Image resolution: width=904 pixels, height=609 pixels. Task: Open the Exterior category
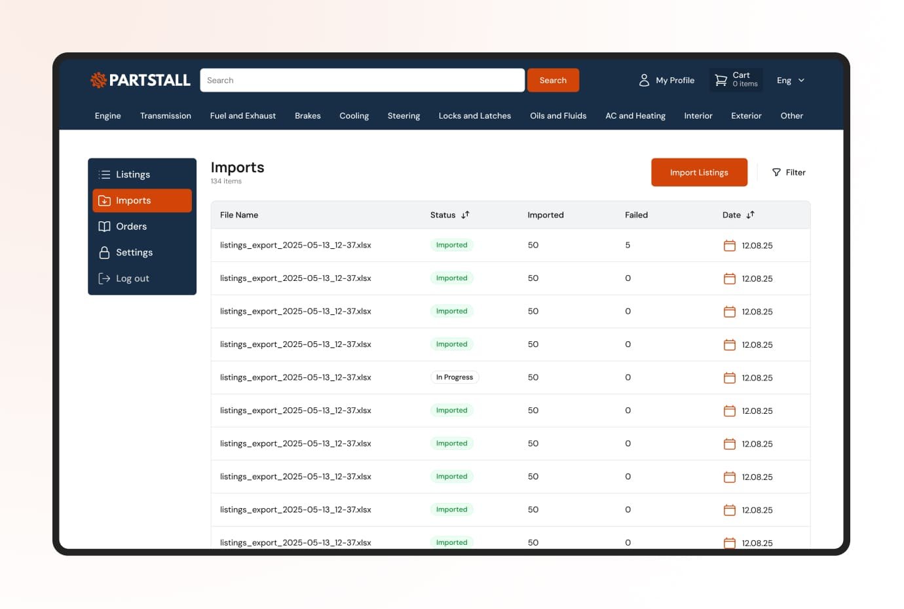747,116
